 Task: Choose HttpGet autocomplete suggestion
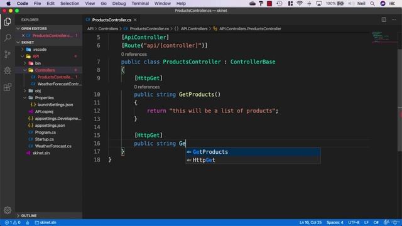253,160
